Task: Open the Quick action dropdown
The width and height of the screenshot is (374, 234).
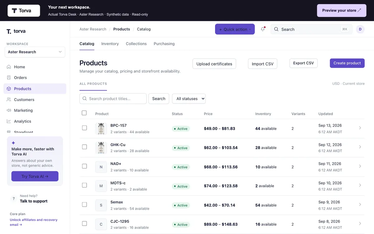Action: 235,29
